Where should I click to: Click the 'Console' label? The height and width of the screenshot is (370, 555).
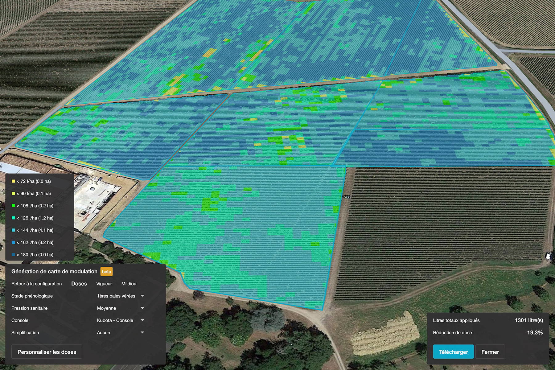20,320
